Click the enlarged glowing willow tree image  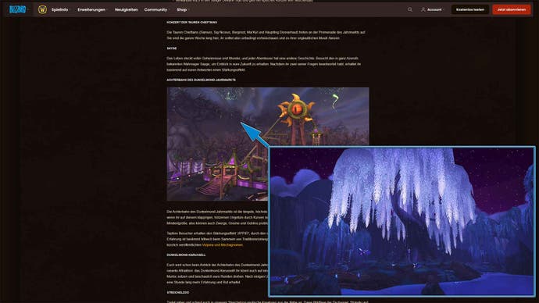[402, 222]
